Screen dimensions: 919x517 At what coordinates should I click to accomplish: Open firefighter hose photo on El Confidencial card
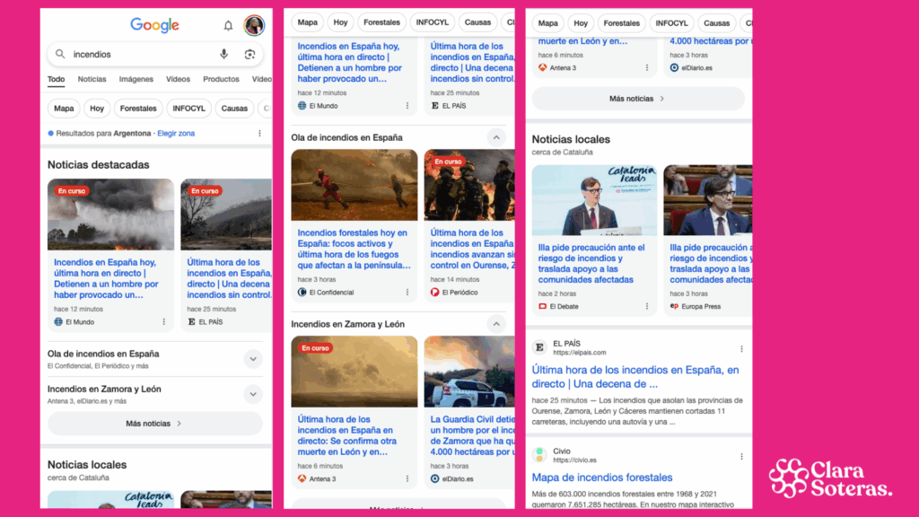(354, 185)
